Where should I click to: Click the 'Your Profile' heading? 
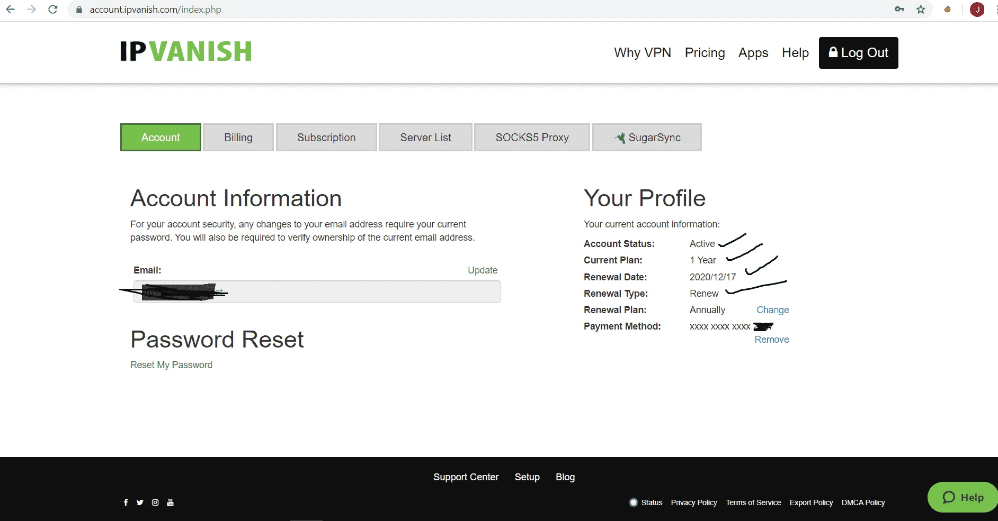pos(645,198)
